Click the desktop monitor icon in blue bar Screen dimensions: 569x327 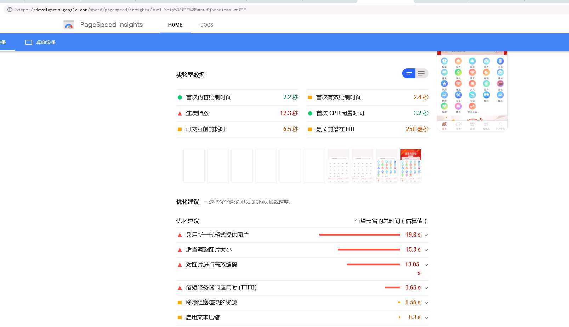tap(29, 42)
